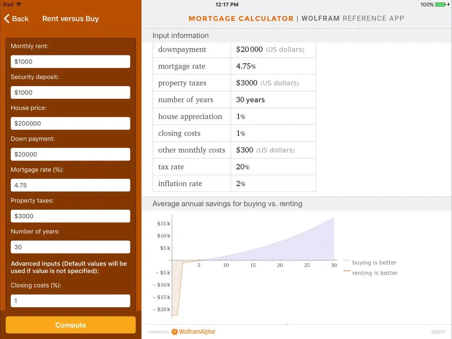Tap the Security deposit input field
Screen dimensions: 452x339
coord(70,93)
